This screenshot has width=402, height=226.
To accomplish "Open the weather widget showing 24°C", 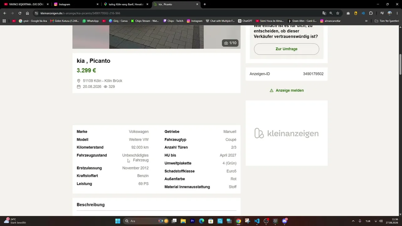I will [x=15, y=221].
